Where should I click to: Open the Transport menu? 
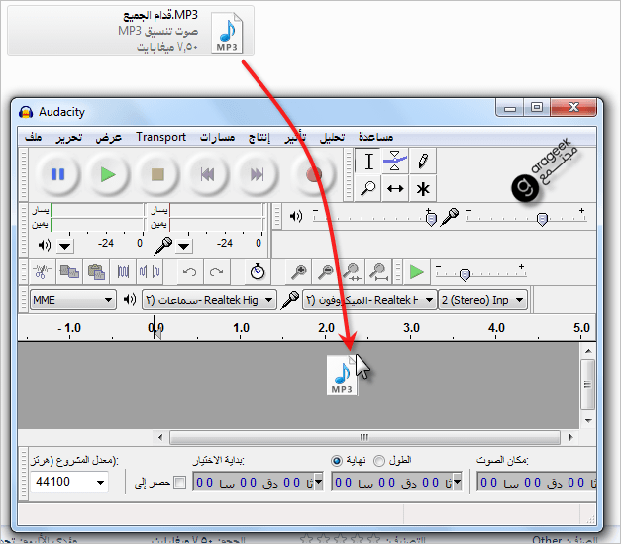click(x=160, y=137)
